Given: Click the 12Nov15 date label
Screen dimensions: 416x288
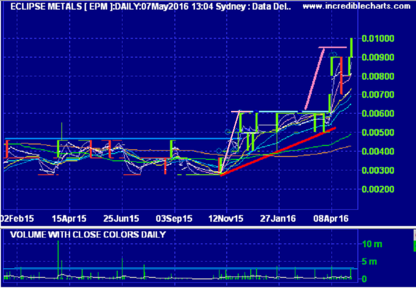Looking at the screenshot, I should coord(226,219).
